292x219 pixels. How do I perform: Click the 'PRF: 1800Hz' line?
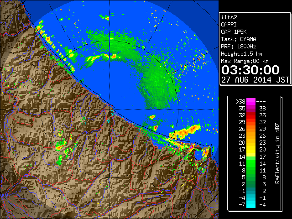tap(239, 47)
